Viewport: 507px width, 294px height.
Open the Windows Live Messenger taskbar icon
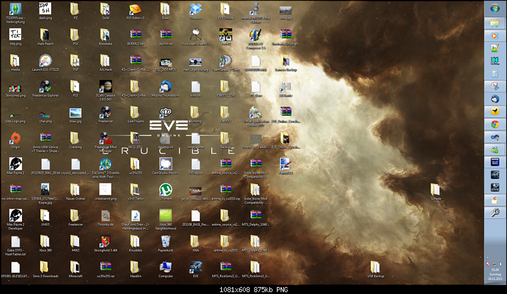click(495, 150)
